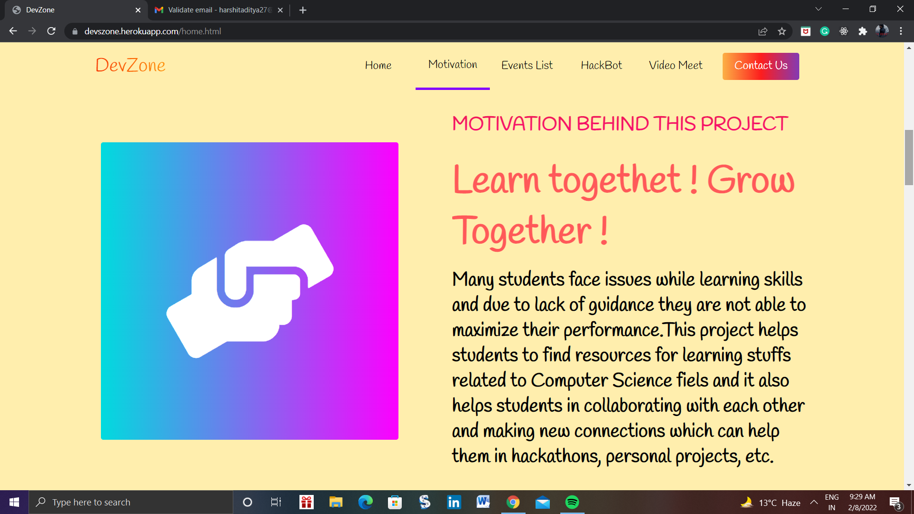The height and width of the screenshot is (514, 914).
Task: Open Spotify from the taskbar
Action: (x=572, y=502)
